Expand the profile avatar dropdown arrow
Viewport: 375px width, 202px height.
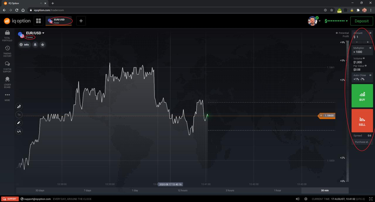(x=320, y=21)
